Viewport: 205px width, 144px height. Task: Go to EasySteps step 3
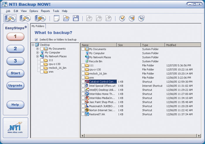coord(16,61)
